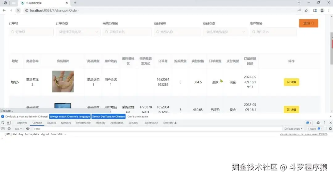Click the 订单创建时间 column header
This screenshot has width=333, height=177.
click(x=250, y=61)
